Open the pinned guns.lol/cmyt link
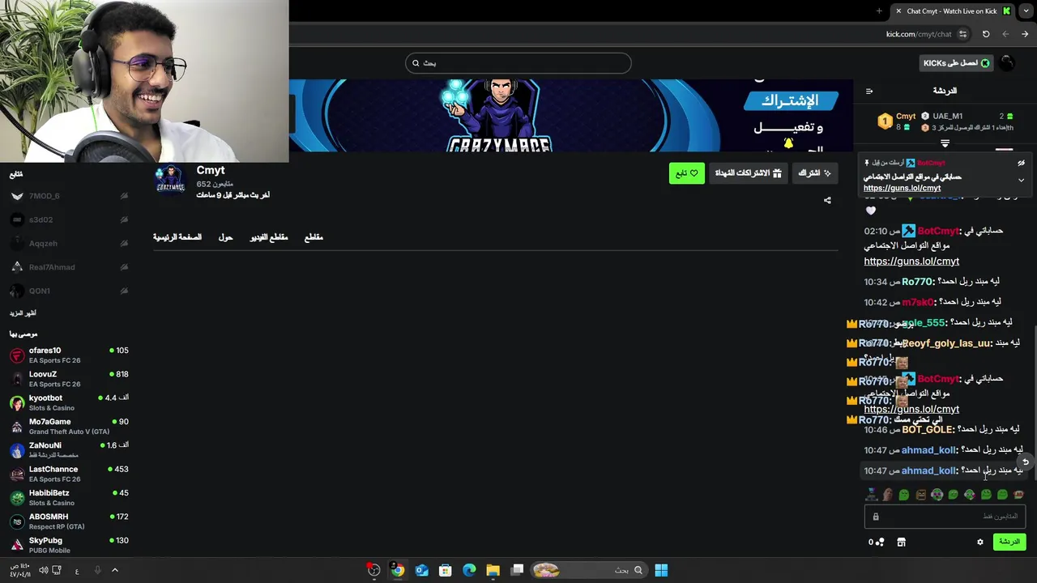1037x583 pixels. (903, 188)
